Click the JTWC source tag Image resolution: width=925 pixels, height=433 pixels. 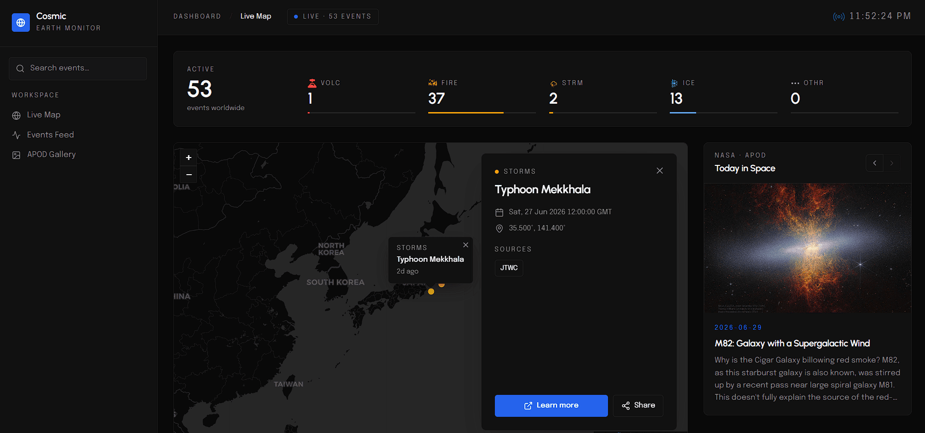[x=509, y=268]
